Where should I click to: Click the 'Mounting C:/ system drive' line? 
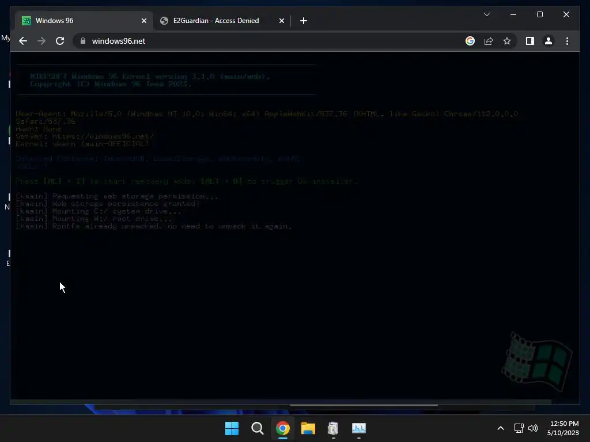98,211
